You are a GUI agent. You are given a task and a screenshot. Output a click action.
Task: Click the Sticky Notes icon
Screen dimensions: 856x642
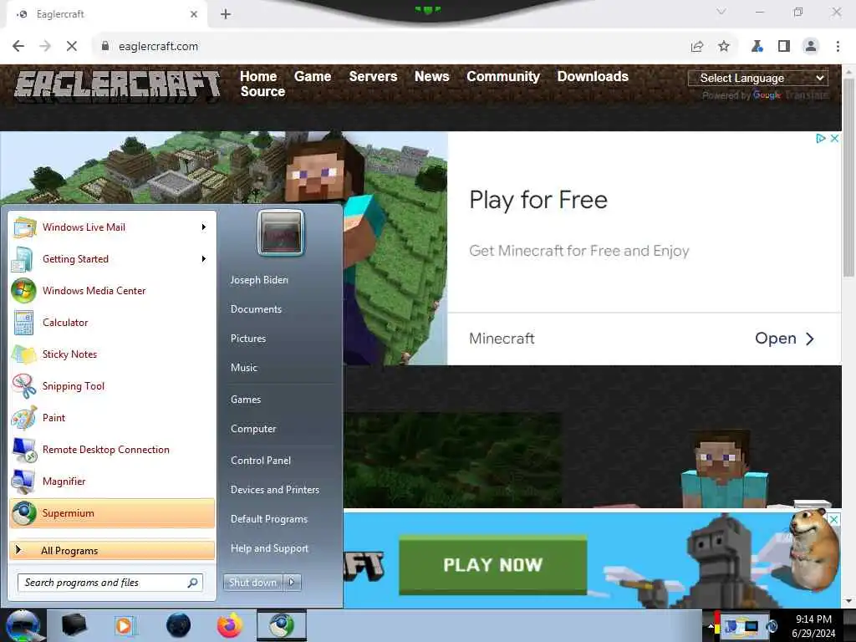pos(24,354)
